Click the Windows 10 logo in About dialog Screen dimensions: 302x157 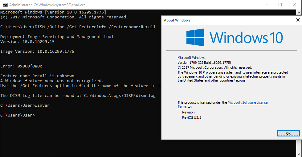pos(235,37)
